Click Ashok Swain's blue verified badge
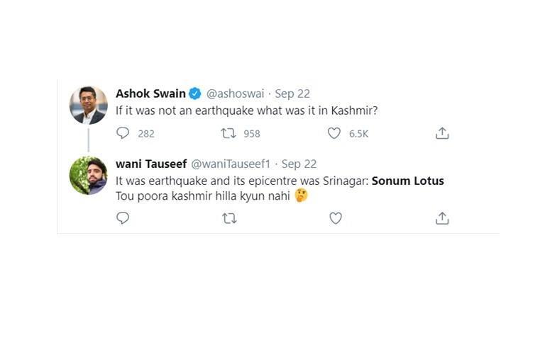The image size is (545, 340). click(194, 93)
